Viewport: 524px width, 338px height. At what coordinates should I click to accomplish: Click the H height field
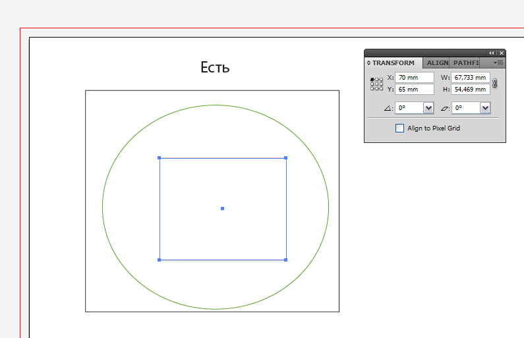coord(471,90)
